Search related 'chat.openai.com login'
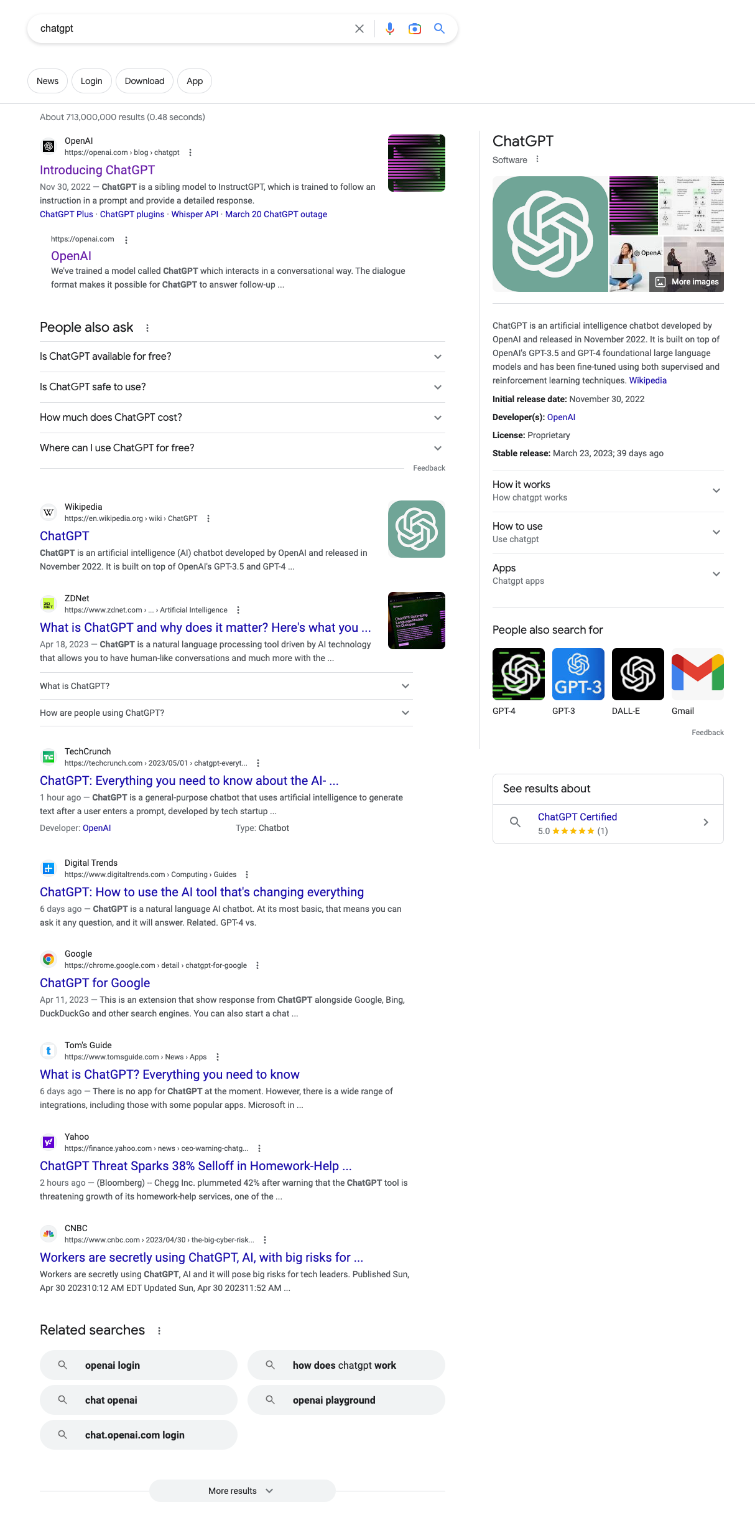 (x=139, y=1435)
